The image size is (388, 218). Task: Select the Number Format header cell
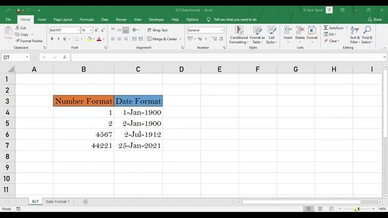pyautogui.click(x=84, y=101)
